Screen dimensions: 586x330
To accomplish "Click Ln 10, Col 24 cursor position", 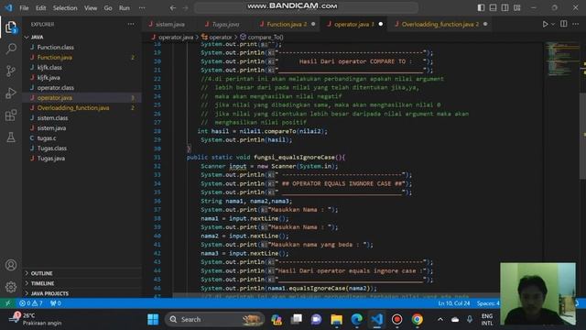I will pos(454,303).
